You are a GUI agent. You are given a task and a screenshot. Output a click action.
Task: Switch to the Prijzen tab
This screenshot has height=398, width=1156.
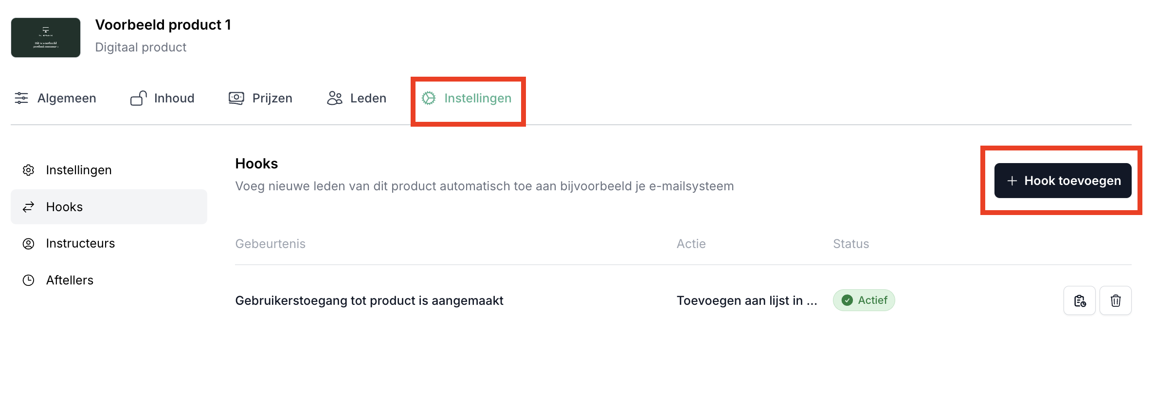click(x=272, y=98)
